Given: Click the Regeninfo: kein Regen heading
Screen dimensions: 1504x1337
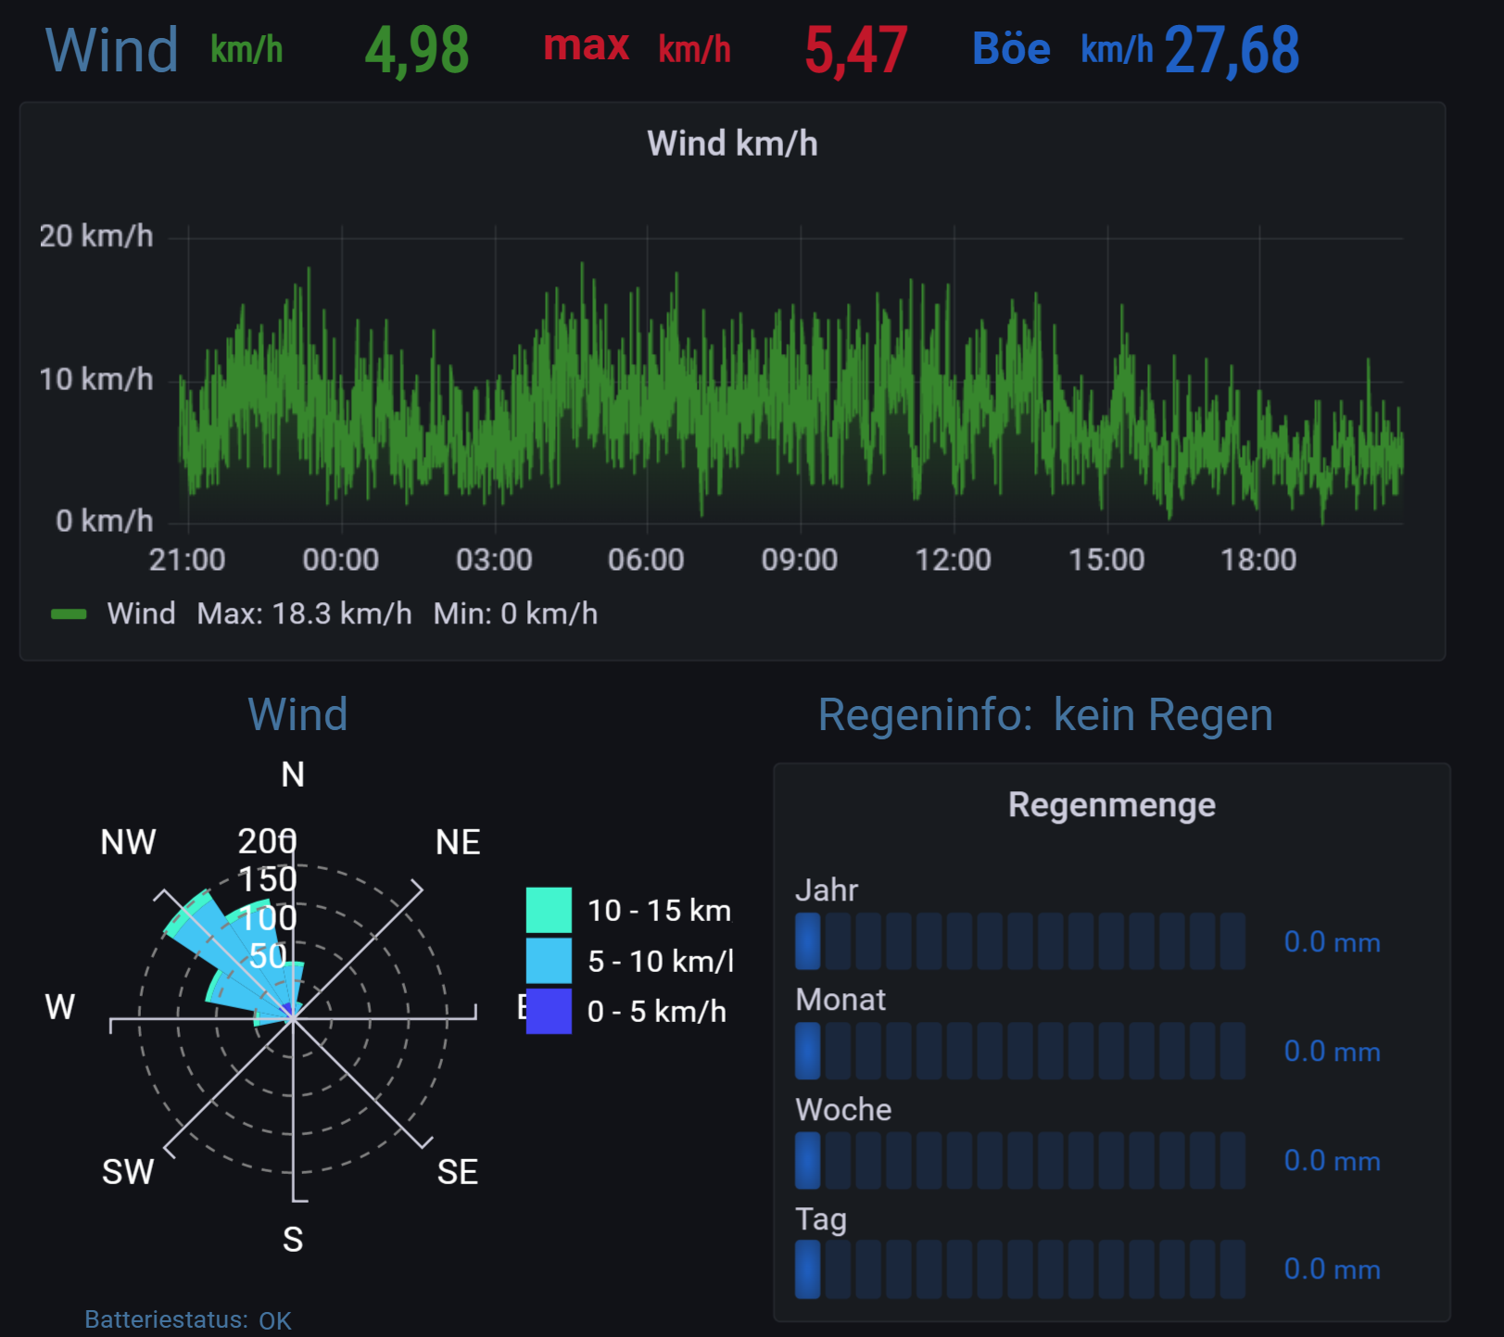Looking at the screenshot, I should pos(1045,714).
